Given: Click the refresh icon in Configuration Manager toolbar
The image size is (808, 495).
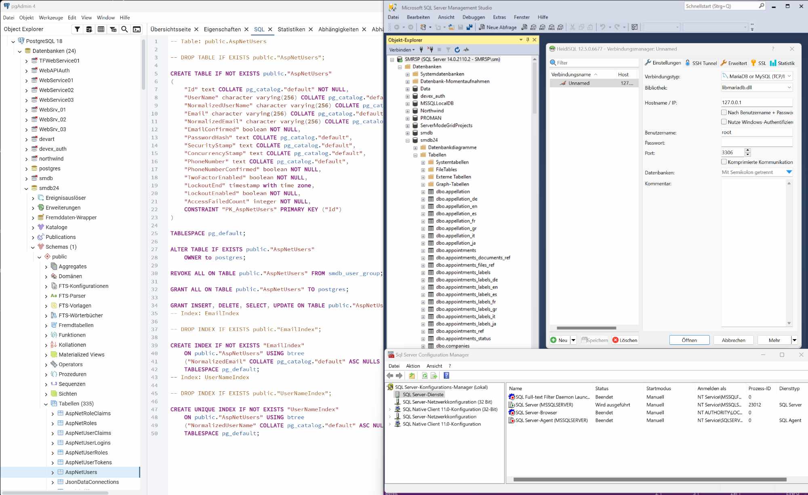Looking at the screenshot, I should [x=425, y=375].
